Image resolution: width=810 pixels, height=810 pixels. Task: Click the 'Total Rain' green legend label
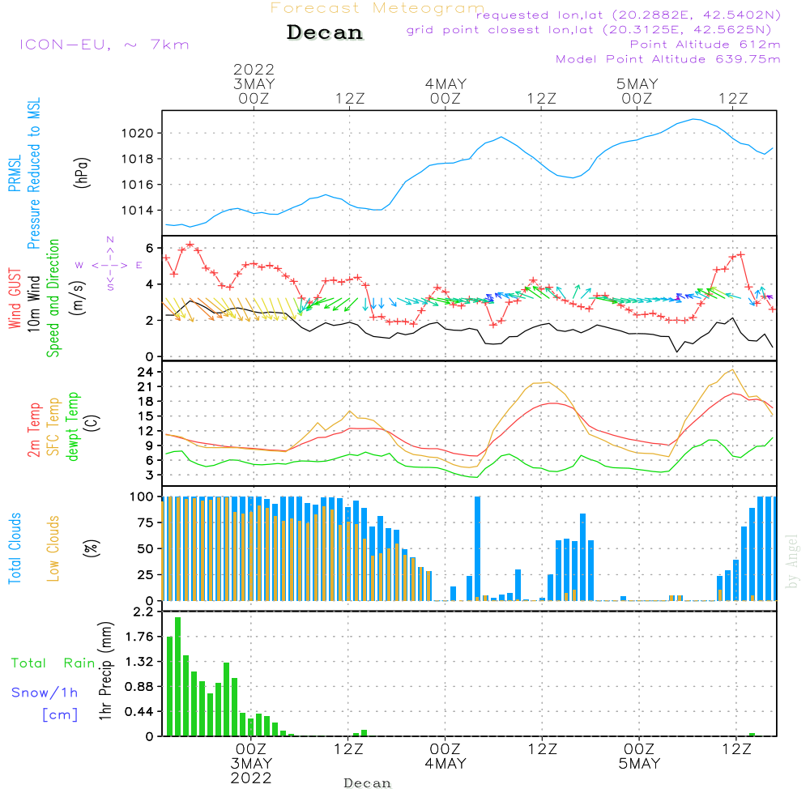point(53,663)
